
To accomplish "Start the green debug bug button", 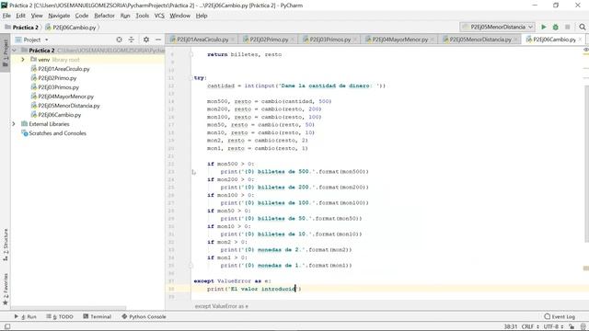I will [556, 27].
